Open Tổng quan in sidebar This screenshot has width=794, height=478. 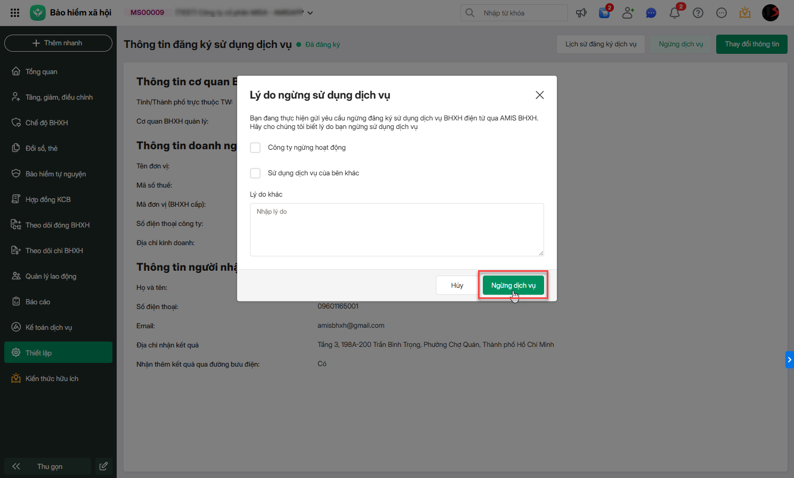click(58, 71)
